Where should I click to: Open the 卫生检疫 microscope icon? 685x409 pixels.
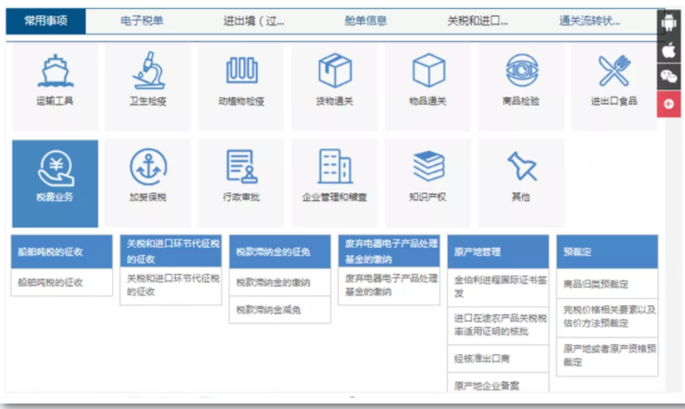[148, 72]
